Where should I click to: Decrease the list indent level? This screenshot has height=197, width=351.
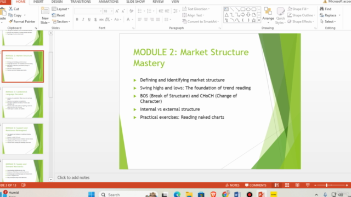click(161, 11)
